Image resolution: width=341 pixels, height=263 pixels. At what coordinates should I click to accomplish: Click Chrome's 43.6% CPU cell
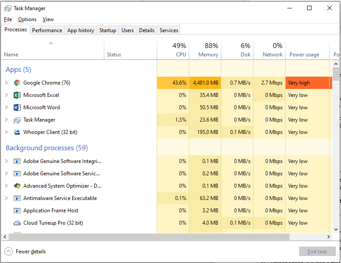tap(173, 83)
